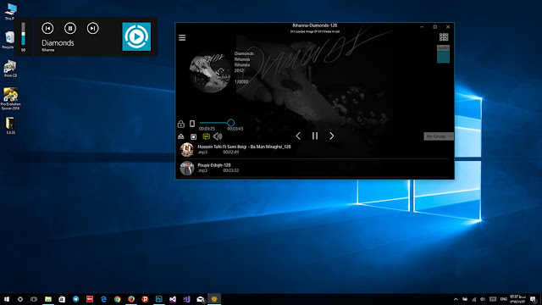Screen dimensions: 542x305
Task: Open the 3.3.25 archive desktop icon
Action: click(10, 125)
